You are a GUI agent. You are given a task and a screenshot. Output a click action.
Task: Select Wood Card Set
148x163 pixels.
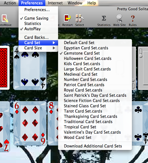[95, 137]
